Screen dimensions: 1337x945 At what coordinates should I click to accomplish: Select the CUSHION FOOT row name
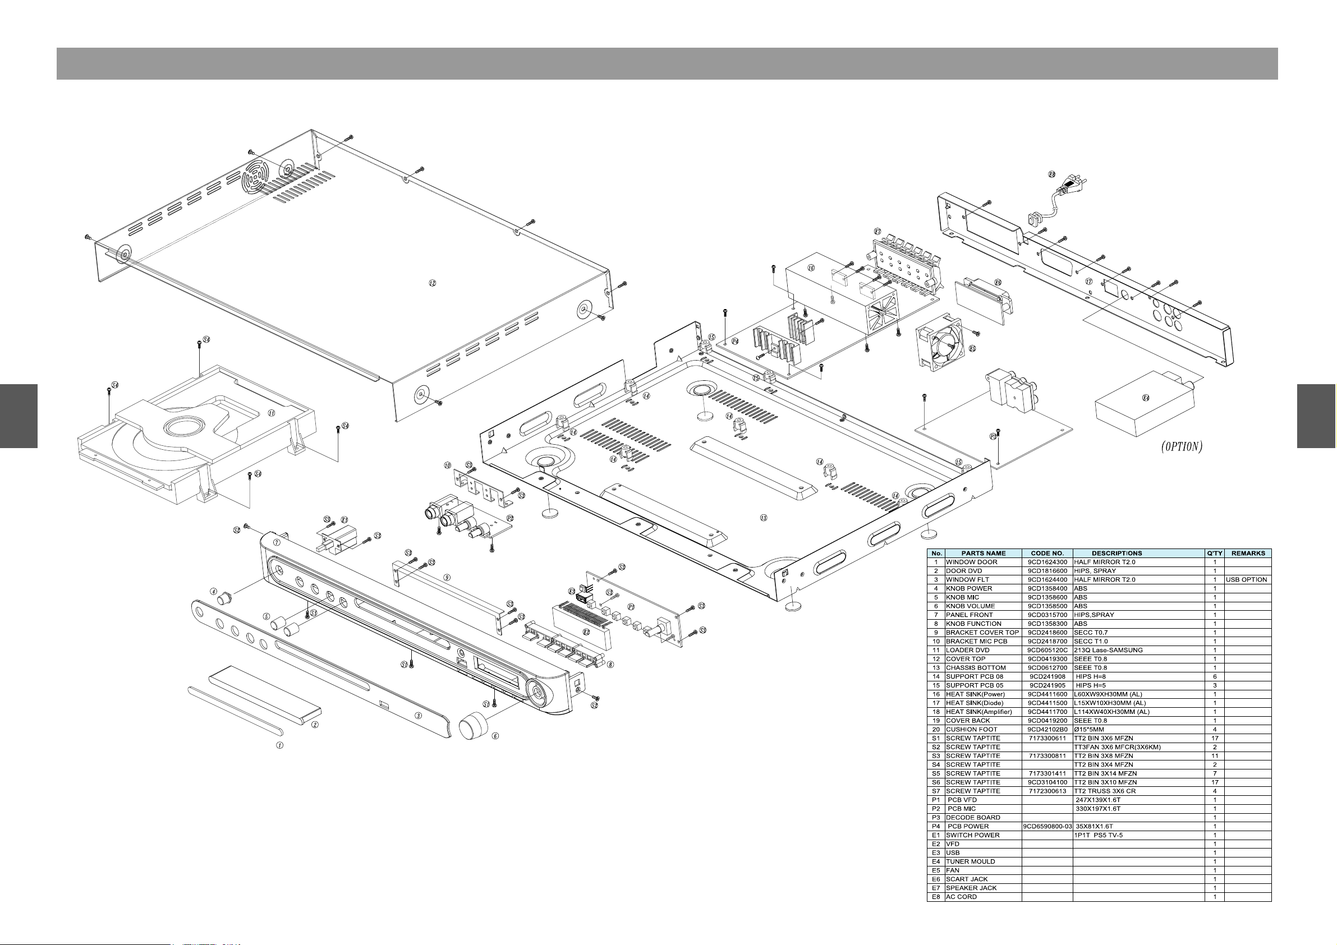point(971,729)
